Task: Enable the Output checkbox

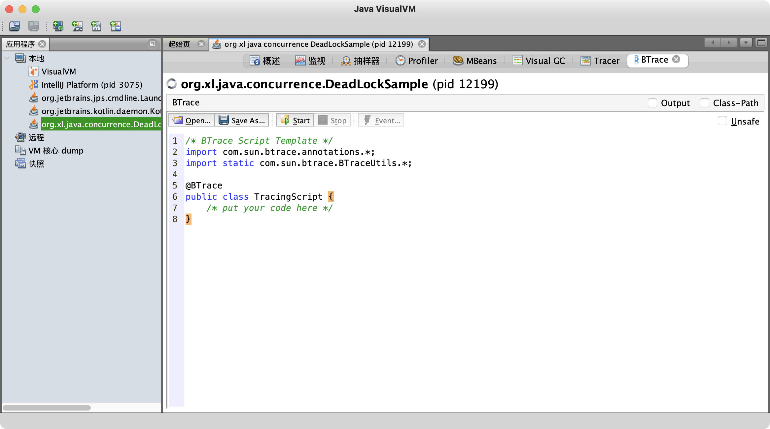Action: pyautogui.click(x=652, y=103)
